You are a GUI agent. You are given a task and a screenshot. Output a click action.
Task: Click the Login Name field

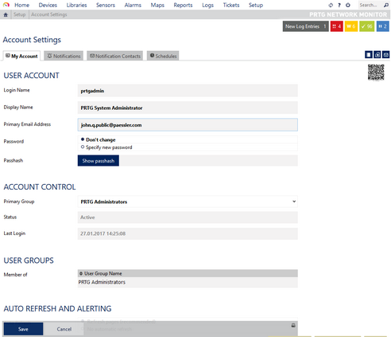(x=188, y=91)
